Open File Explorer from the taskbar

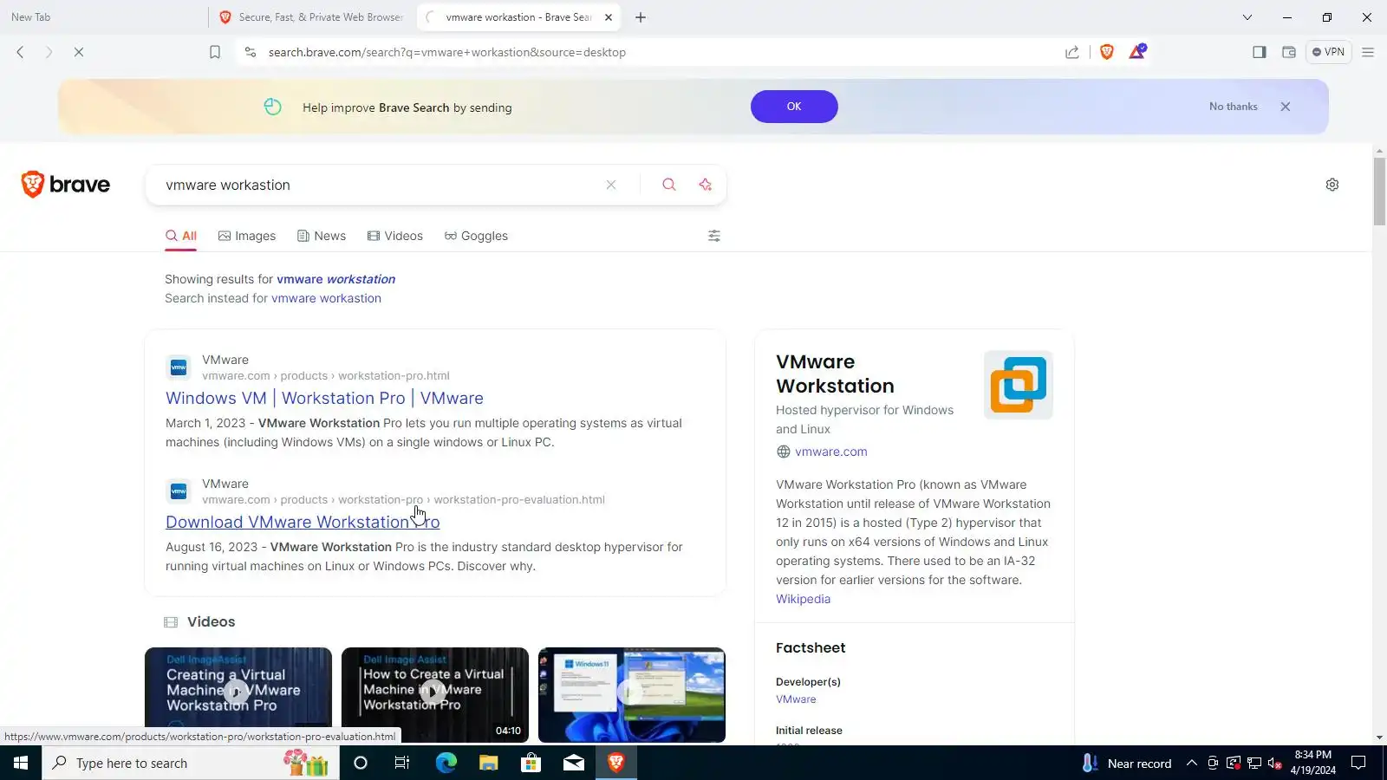tap(488, 763)
